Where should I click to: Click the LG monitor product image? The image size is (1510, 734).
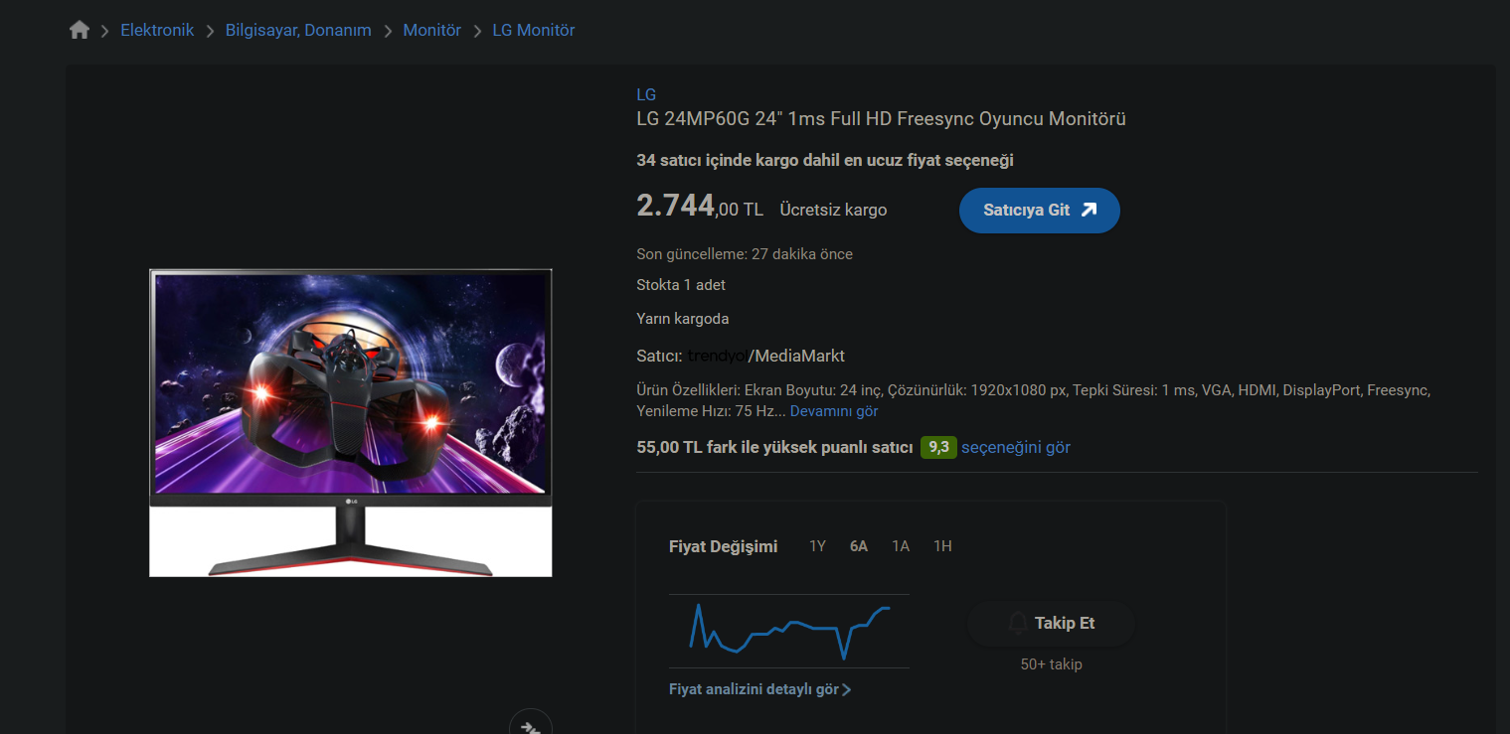[351, 423]
